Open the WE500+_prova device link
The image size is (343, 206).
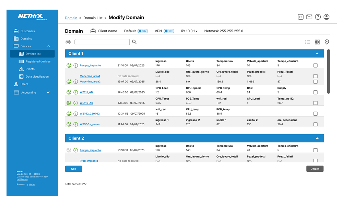tap(90, 124)
